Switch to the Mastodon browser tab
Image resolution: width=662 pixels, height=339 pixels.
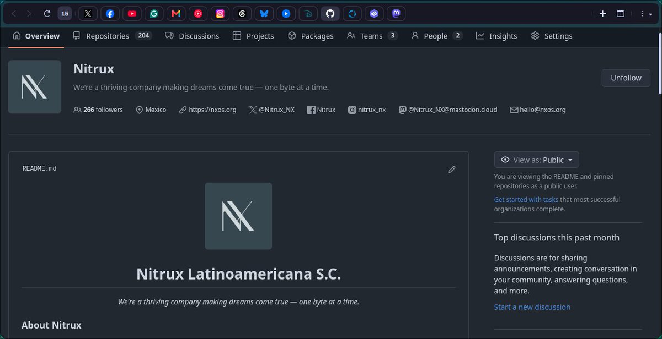click(396, 14)
